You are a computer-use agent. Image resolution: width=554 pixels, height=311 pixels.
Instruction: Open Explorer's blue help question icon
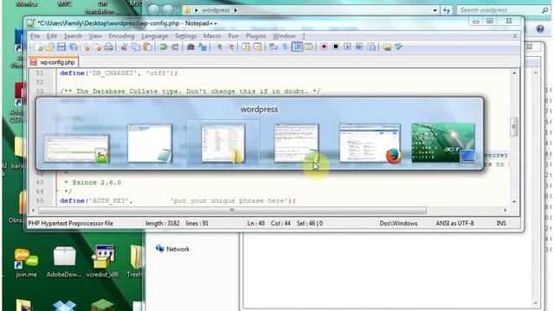(x=540, y=29)
